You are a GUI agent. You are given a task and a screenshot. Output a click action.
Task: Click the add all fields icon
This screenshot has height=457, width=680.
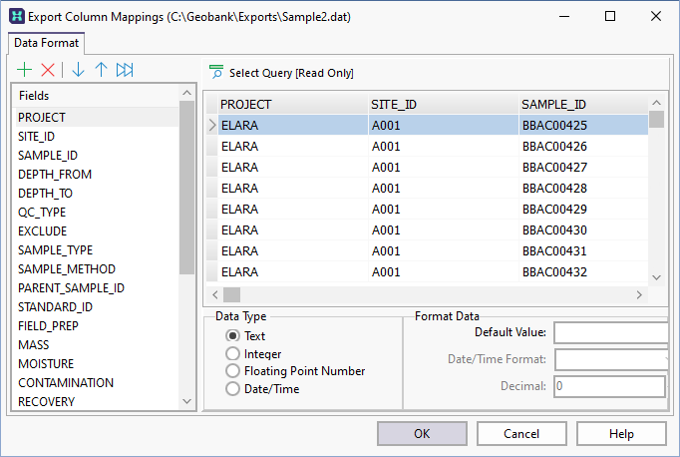125,70
